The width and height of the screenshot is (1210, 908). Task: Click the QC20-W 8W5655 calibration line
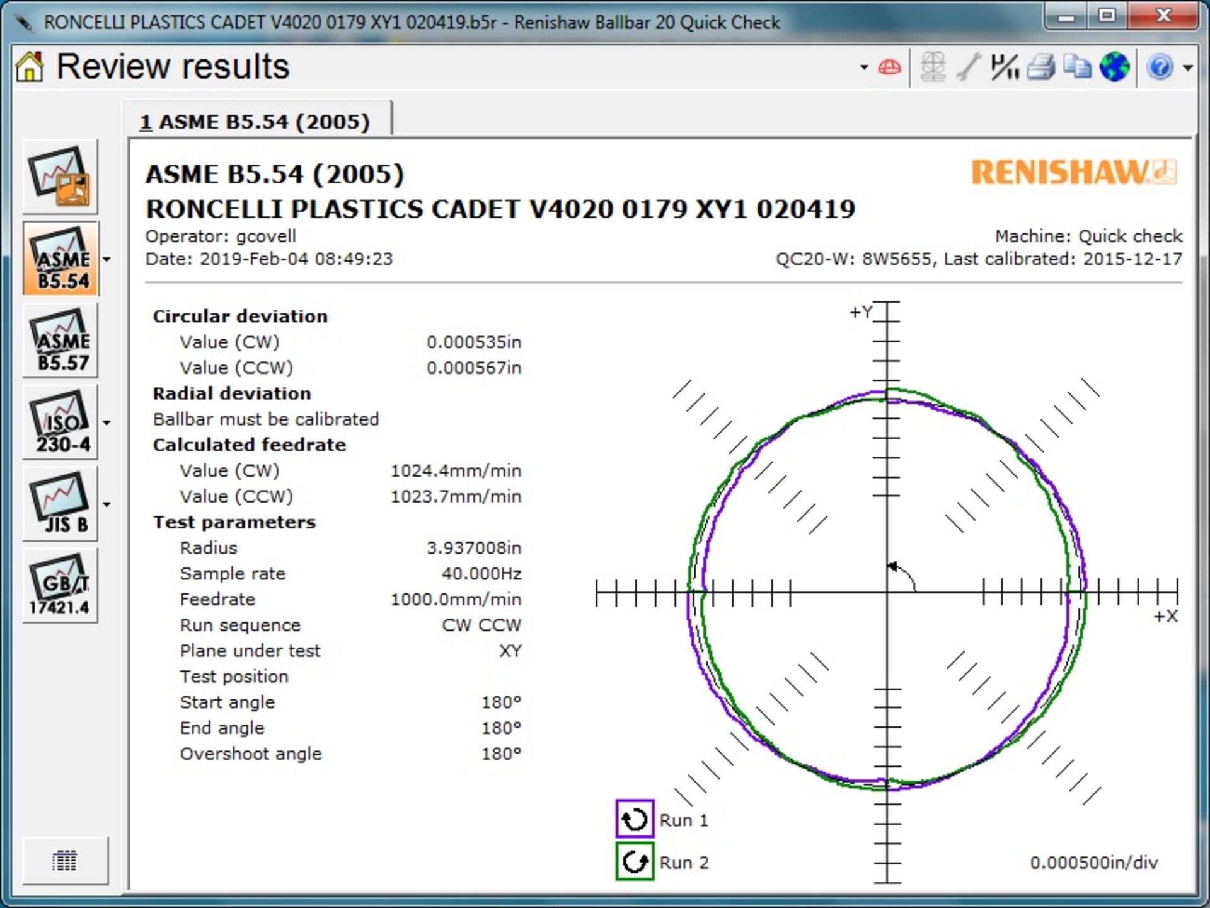point(979,259)
